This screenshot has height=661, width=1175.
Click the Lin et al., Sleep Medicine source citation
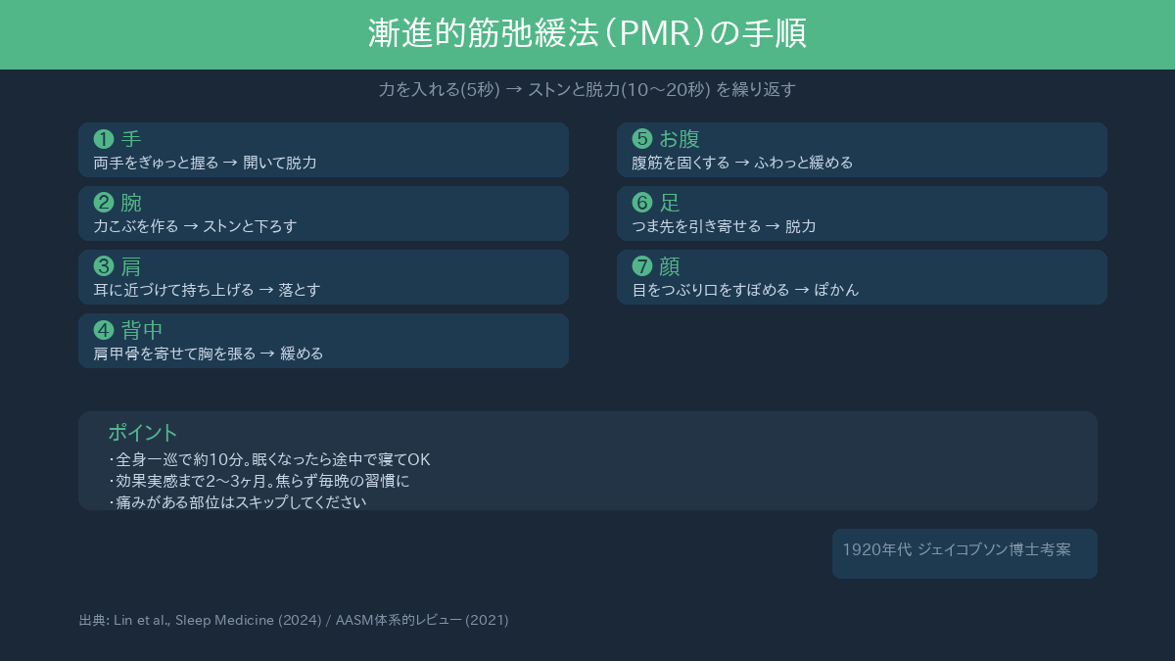pyautogui.click(x=294, y=620)
